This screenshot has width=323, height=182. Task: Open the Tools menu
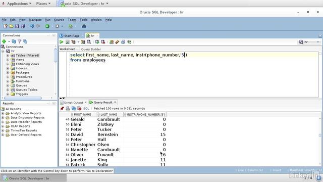click(x=83, y=20)
